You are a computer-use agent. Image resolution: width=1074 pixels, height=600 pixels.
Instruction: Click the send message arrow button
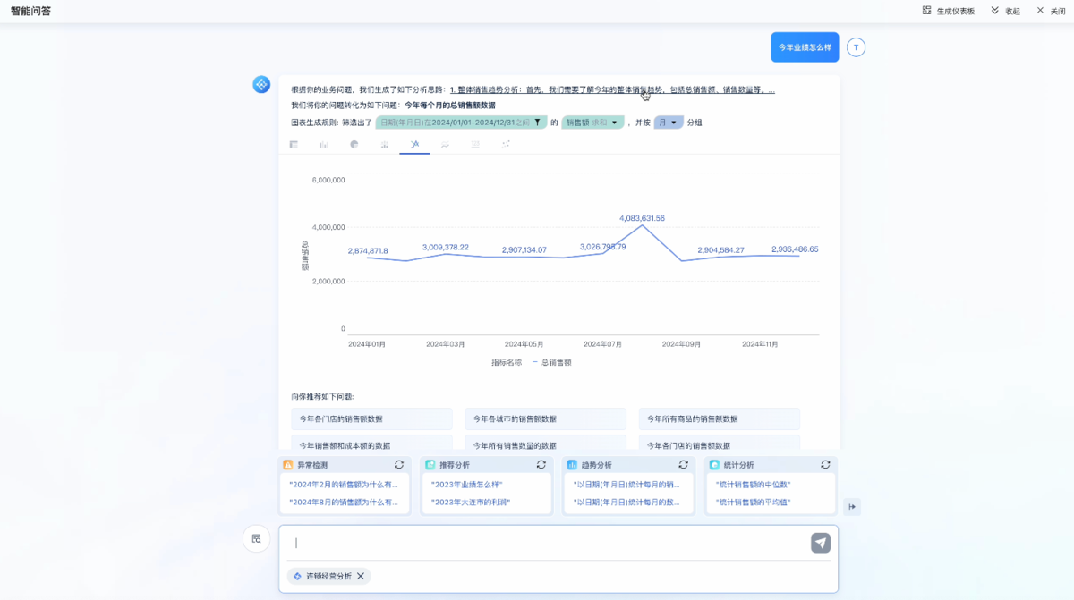(820, 543)
